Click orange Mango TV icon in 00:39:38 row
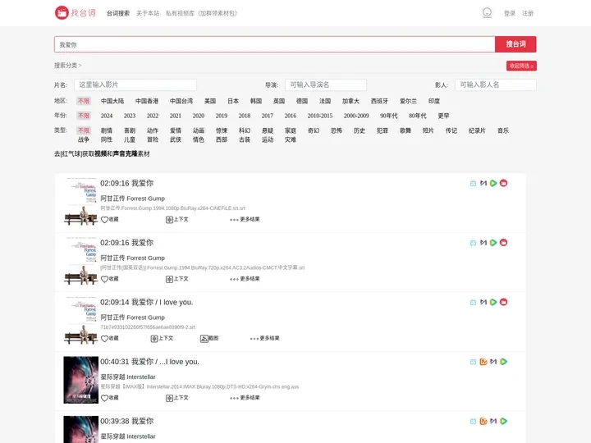The image size is (591, 443). click(x=483, y=421)
